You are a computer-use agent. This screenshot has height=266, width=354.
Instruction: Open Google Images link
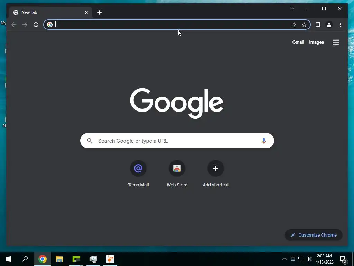pyautogui.click(x=316, y=42)
